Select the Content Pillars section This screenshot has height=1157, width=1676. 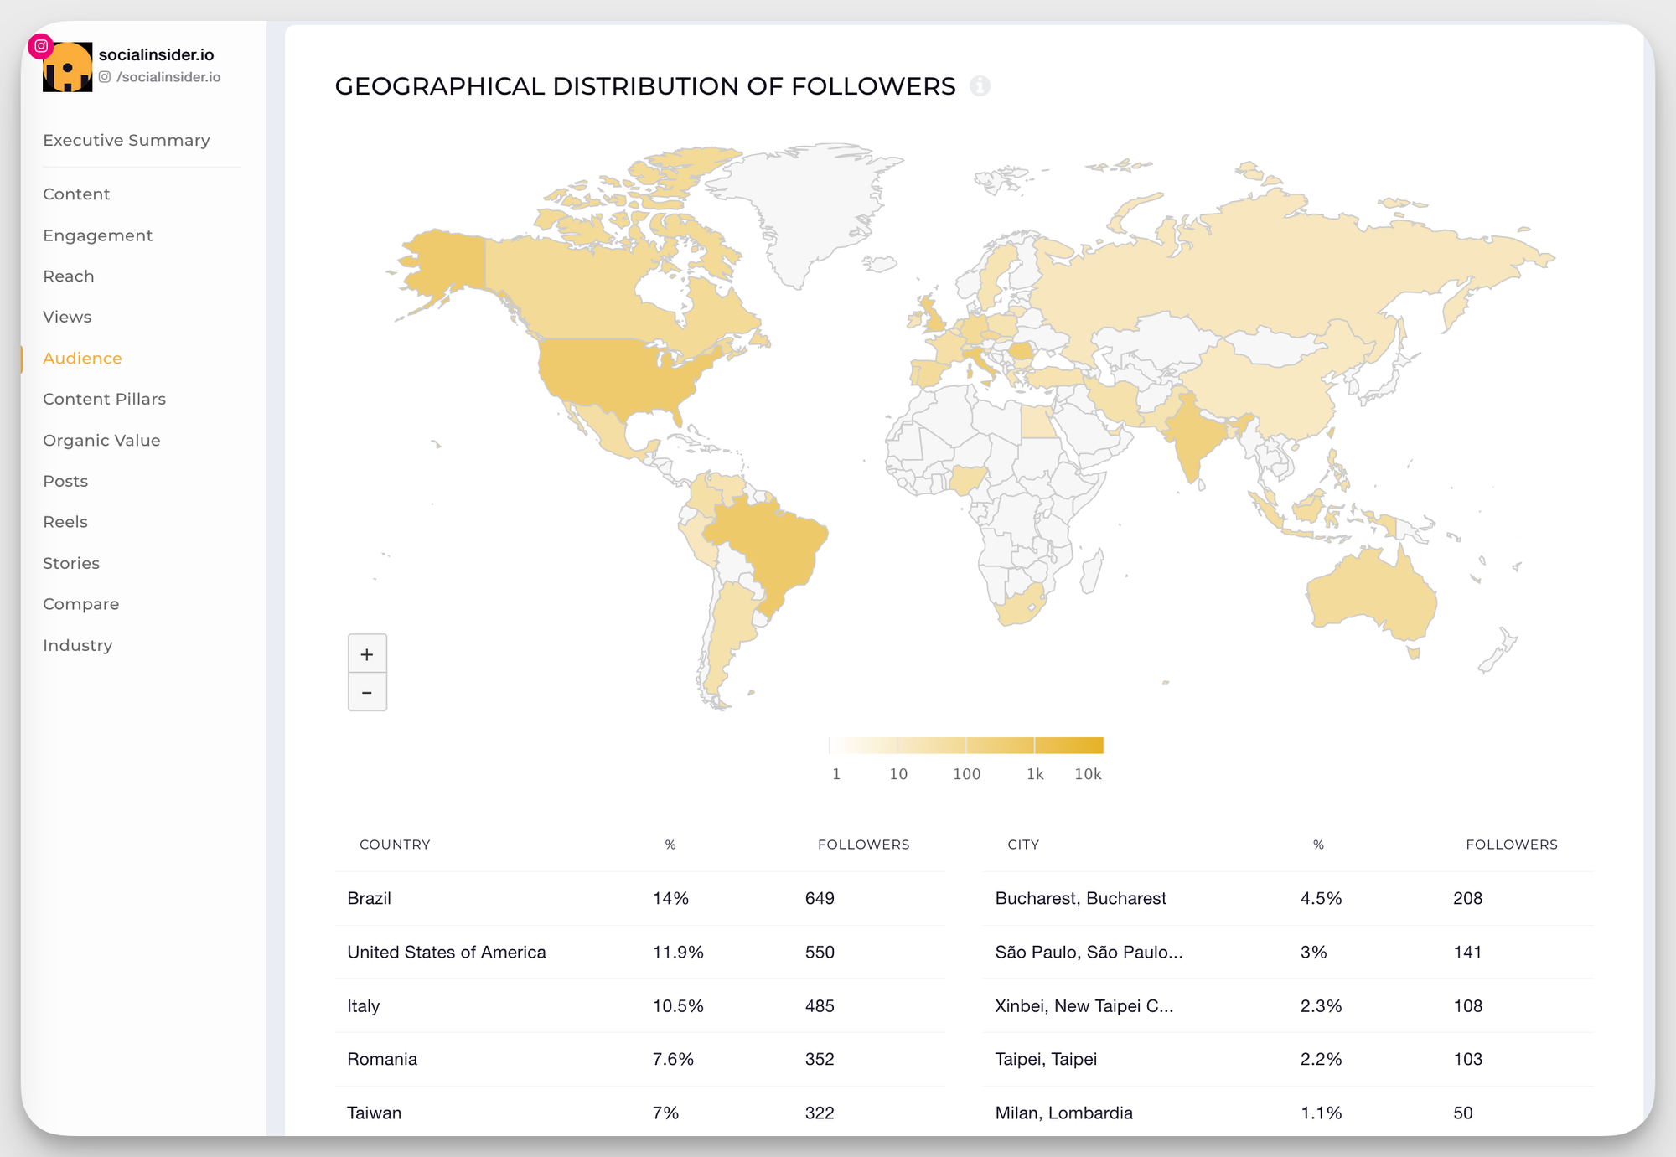coord(104,399)
